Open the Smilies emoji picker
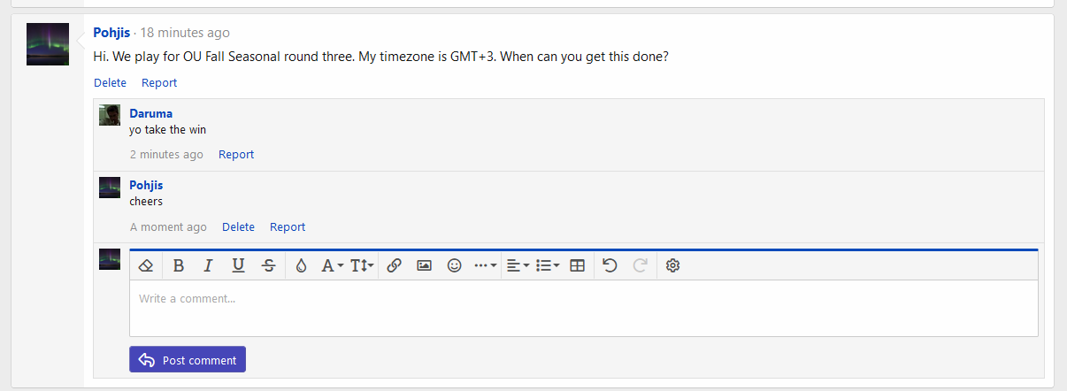Viewport: 1067px width, 391px height. click(x=454, y=265)
